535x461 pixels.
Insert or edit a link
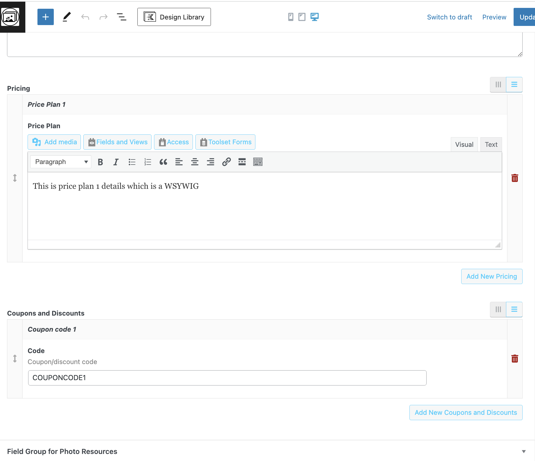click(226, 162)
